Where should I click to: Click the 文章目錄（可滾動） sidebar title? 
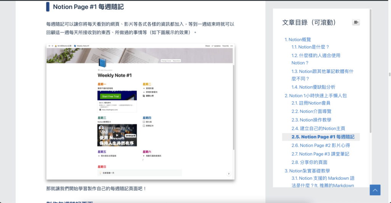[x=309, y=23]
